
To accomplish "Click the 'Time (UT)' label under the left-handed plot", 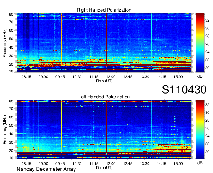I will [104, 168].
